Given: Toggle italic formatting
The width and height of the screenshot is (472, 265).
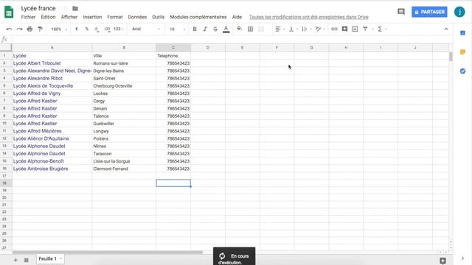Looking at the screenshot, I should (x=205, y=29).
